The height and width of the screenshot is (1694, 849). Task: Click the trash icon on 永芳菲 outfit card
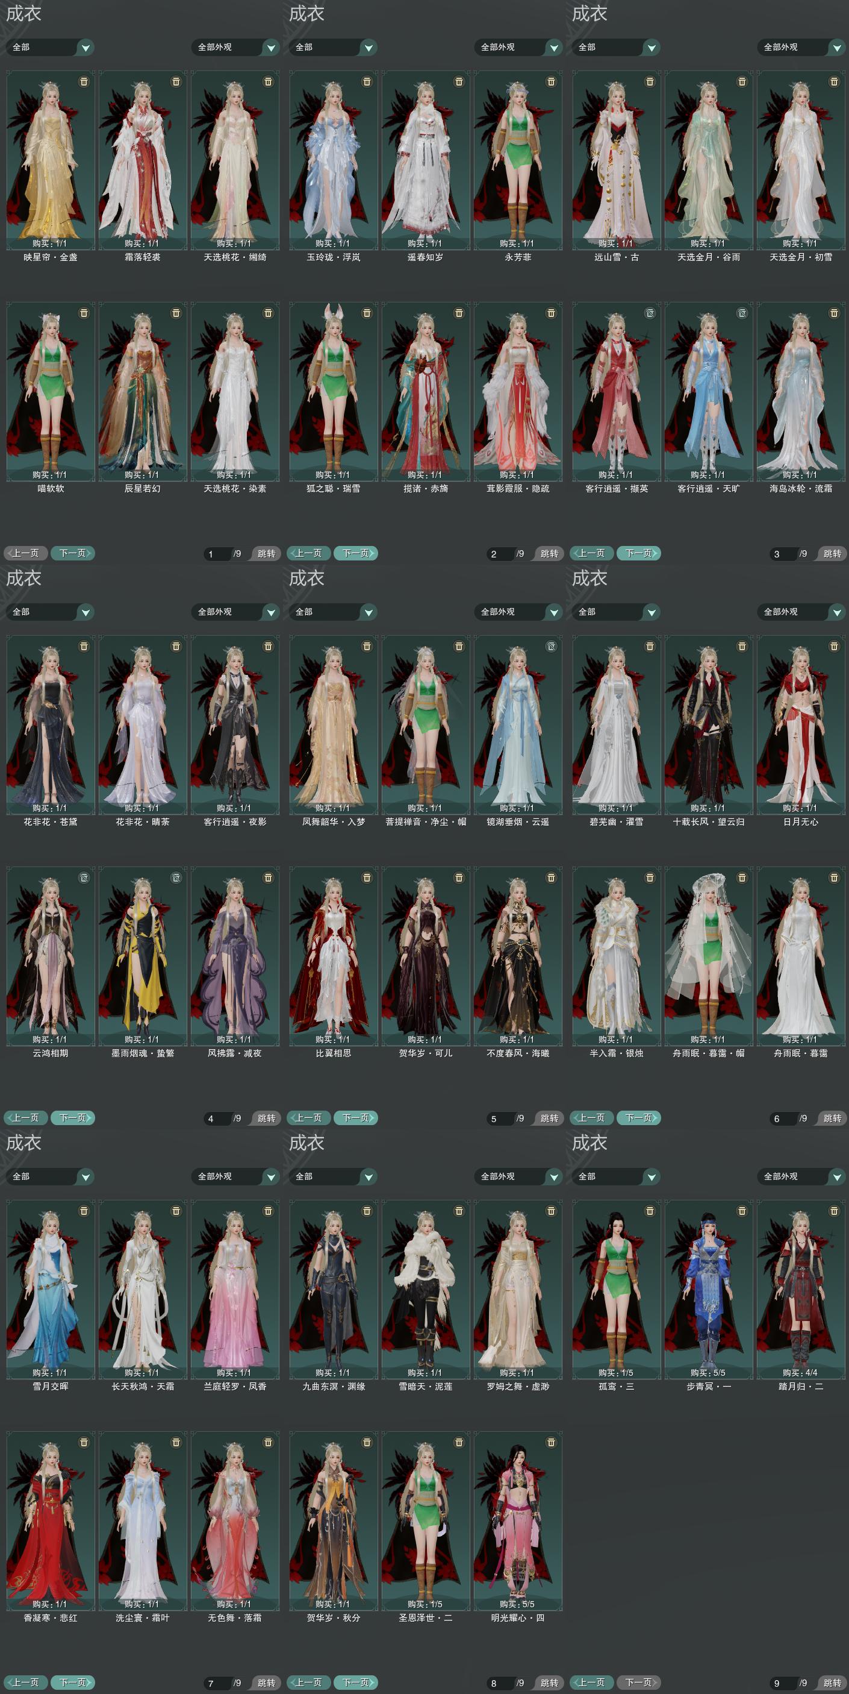click(x=551, y=81)
